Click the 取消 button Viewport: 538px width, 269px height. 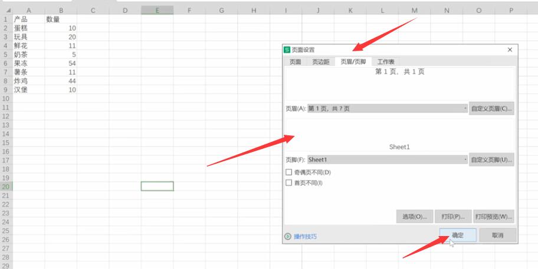click(x=497, y=235)
